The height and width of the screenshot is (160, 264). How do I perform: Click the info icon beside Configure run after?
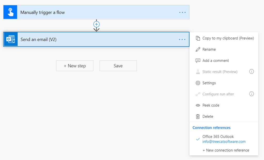pyautogui.click(x=252, y=94)
